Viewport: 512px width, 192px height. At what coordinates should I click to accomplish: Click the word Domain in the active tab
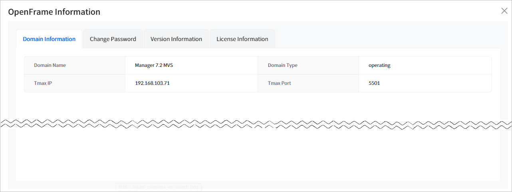pyautogui.click(x=33, y=39)
